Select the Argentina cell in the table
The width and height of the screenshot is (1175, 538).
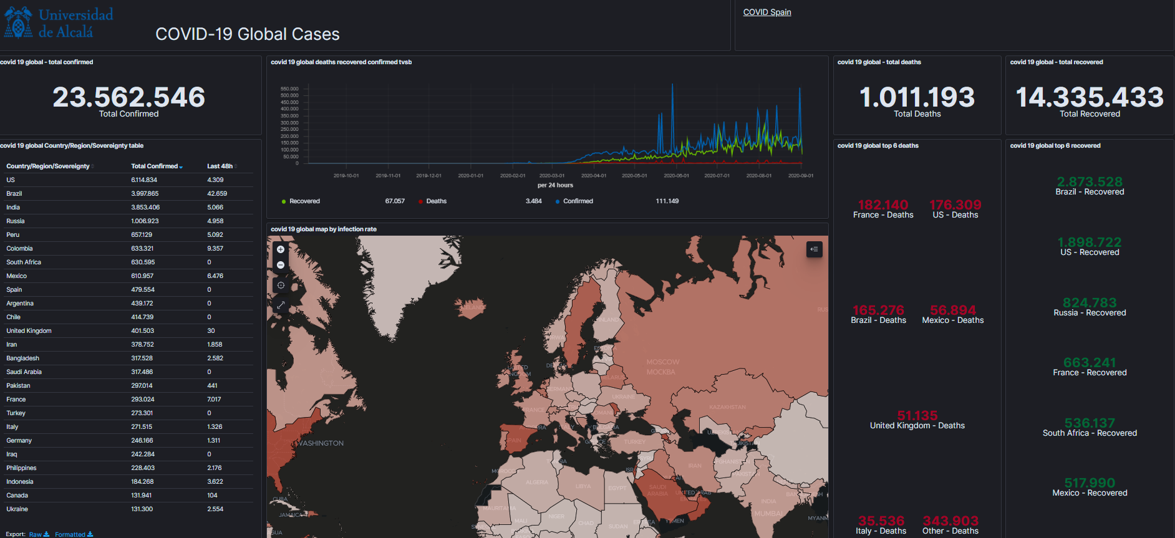[20, 304]
